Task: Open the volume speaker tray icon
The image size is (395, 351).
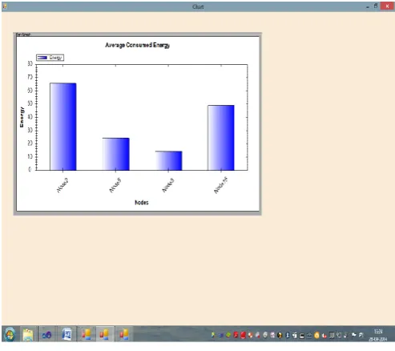Action: tap(346, 335)
